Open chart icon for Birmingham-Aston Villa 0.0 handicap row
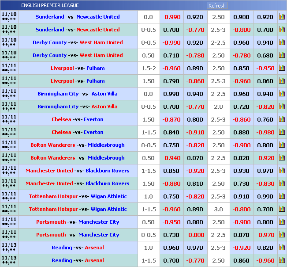287x267 pixels. pos(282,94)
